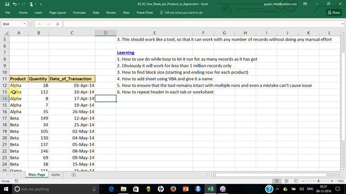346x194 pixels.
Task: Open the View ribbon tab
Action: [126, 12]
